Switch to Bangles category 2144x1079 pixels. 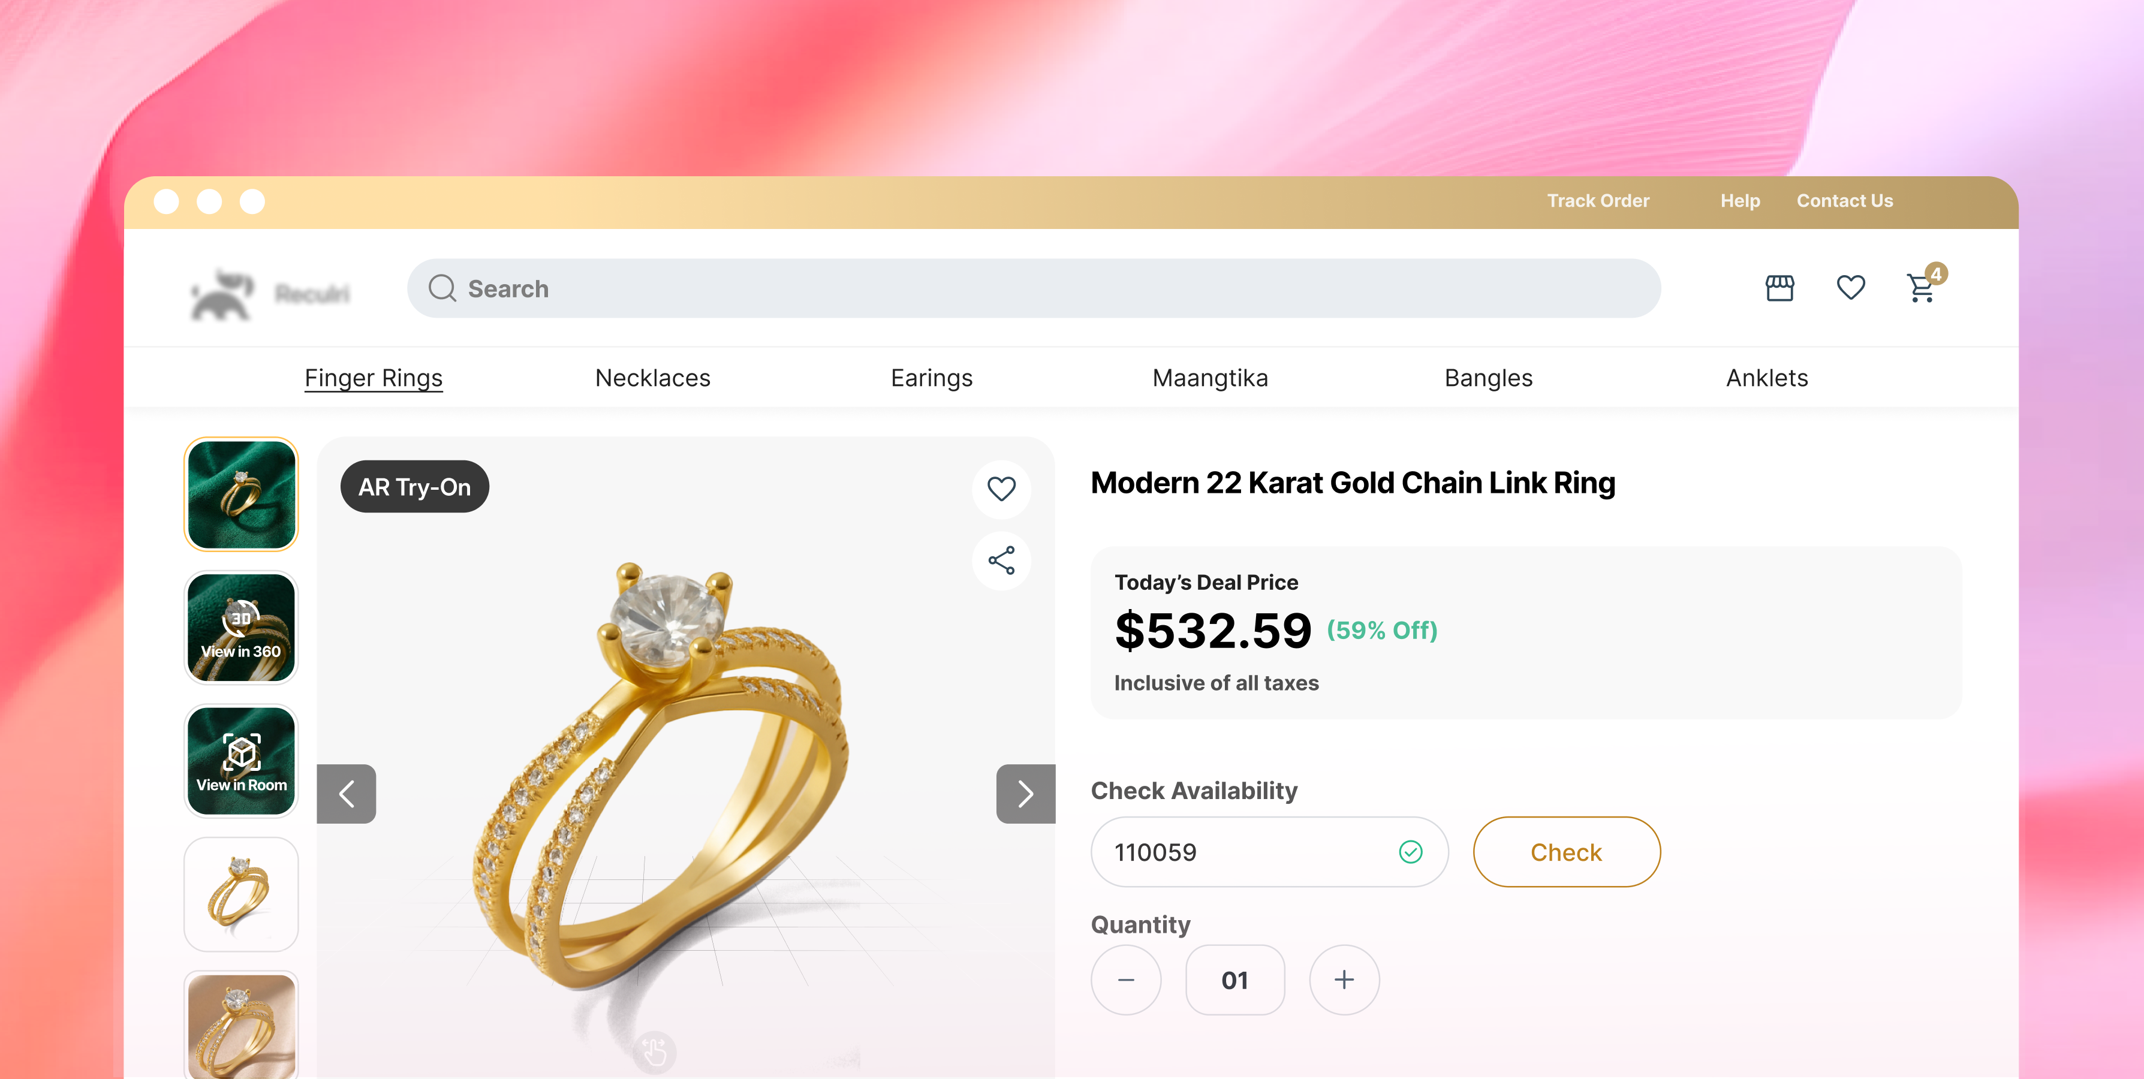click(1488, 378)
